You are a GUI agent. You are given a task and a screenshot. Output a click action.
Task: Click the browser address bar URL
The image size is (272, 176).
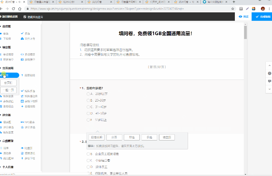pos(107,8)
